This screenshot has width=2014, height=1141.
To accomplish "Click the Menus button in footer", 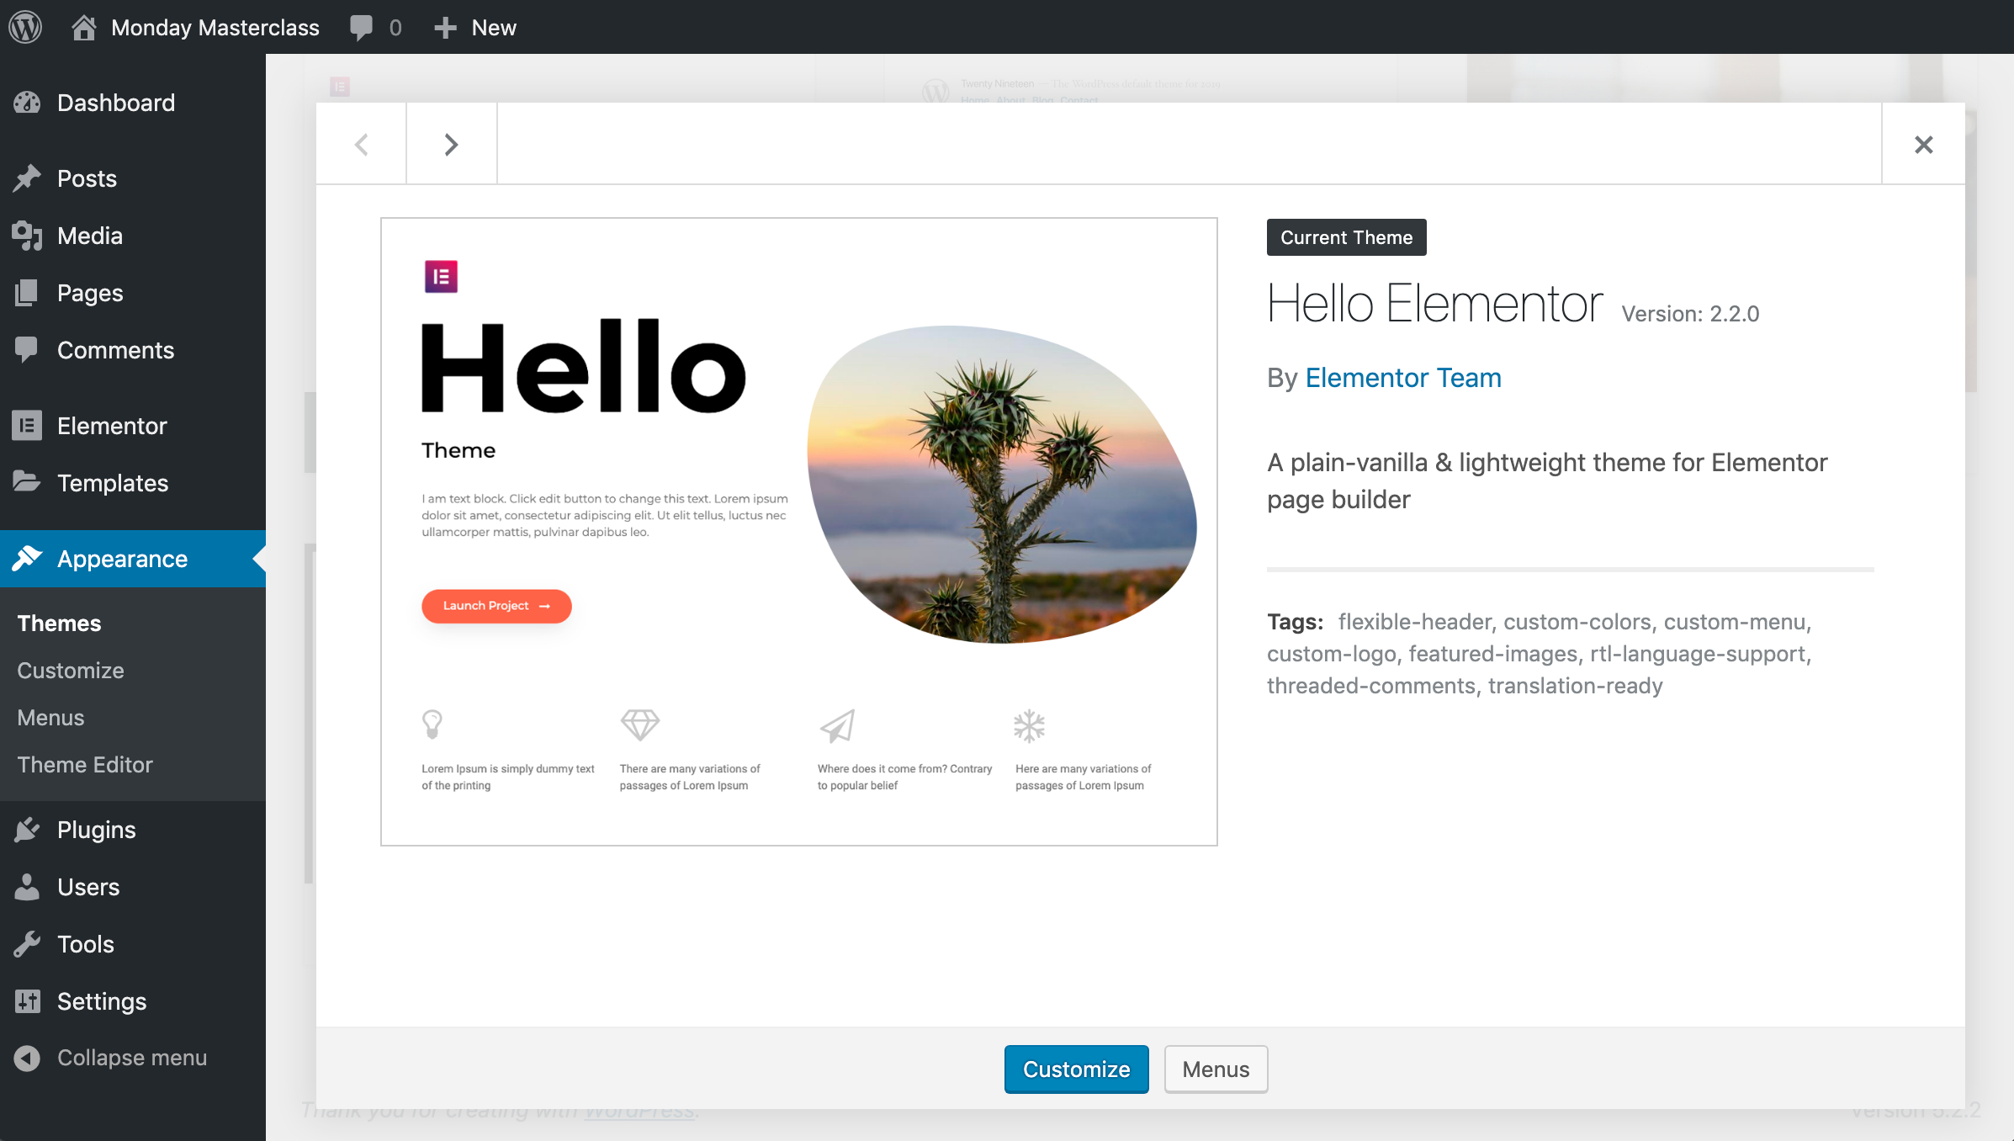I will (1216, 1069).
